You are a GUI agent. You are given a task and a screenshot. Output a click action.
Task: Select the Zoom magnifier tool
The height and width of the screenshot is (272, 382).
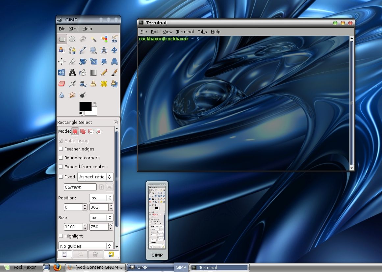click(93, 50)
